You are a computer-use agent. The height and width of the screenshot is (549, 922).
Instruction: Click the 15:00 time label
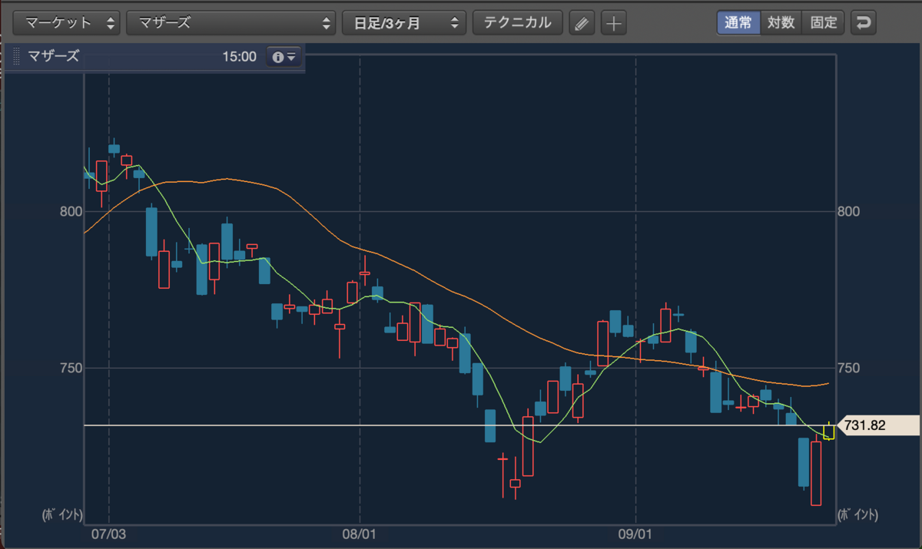pyautogui.click(x=239, y=57)
